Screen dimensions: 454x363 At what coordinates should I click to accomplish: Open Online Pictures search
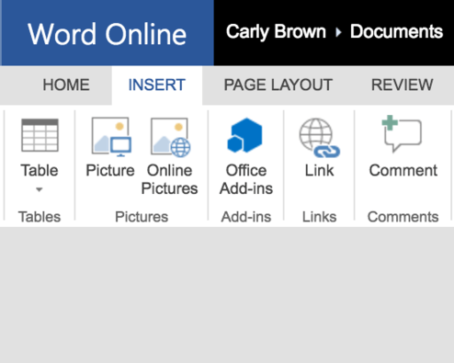[x=170, y=137]
